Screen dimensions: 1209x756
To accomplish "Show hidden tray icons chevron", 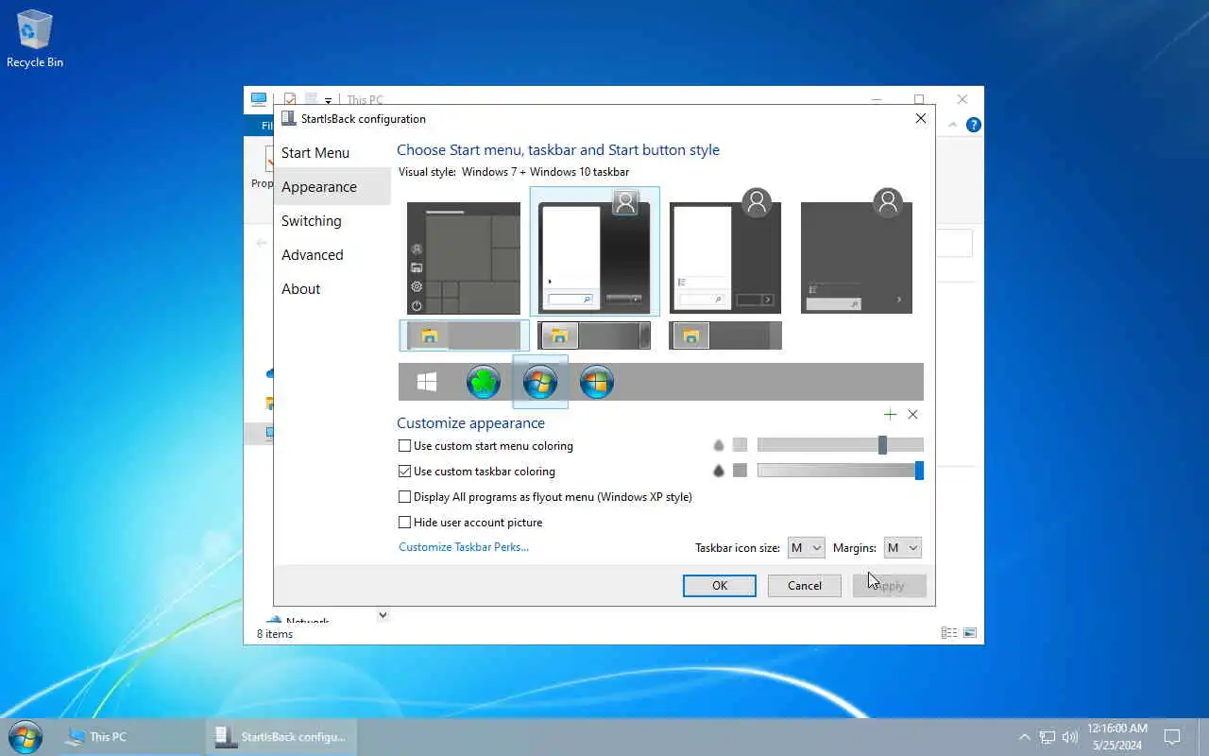I will click(x=1024, y=736).
